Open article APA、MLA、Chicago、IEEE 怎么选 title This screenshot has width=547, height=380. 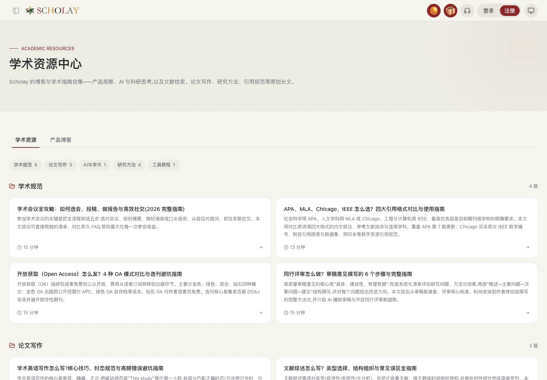[x=364, y=209]
